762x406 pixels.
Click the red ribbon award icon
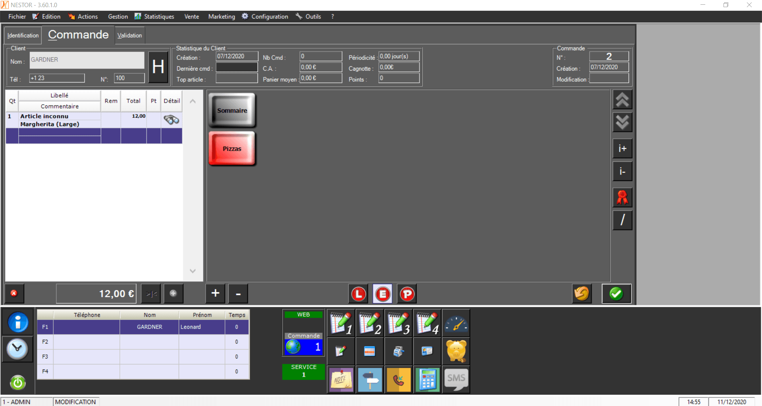(x=622, y=197)
